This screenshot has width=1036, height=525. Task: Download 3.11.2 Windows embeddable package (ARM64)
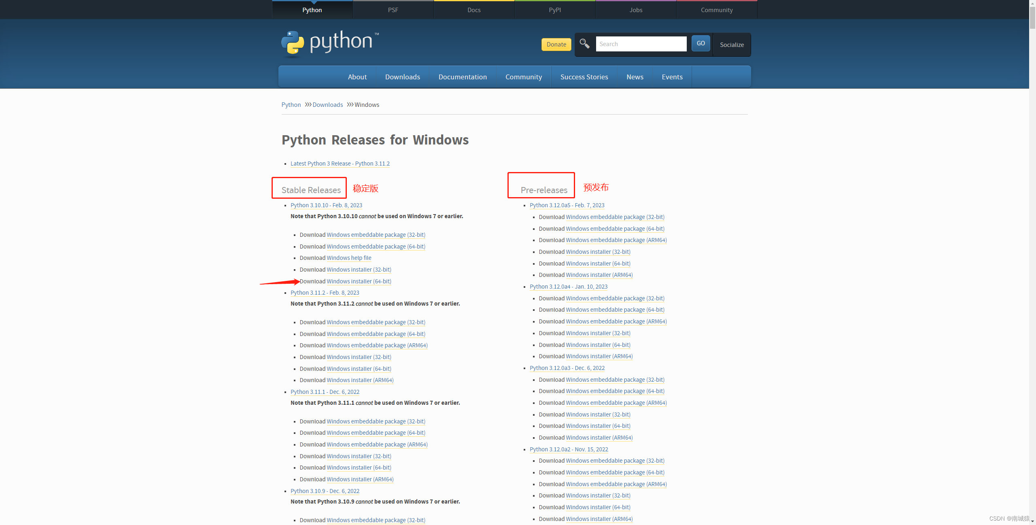pyautogui.click(x=377, y=345)
